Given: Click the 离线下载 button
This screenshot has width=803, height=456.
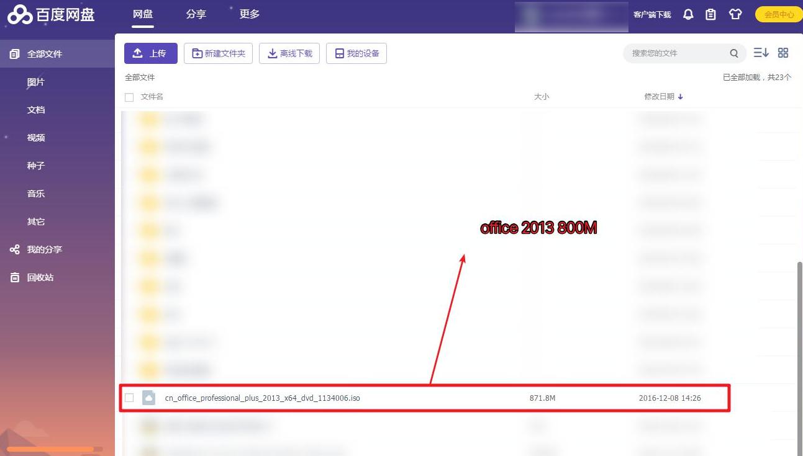Looking at the screenshot, I should pyautogui.click(x=289, y=53).
